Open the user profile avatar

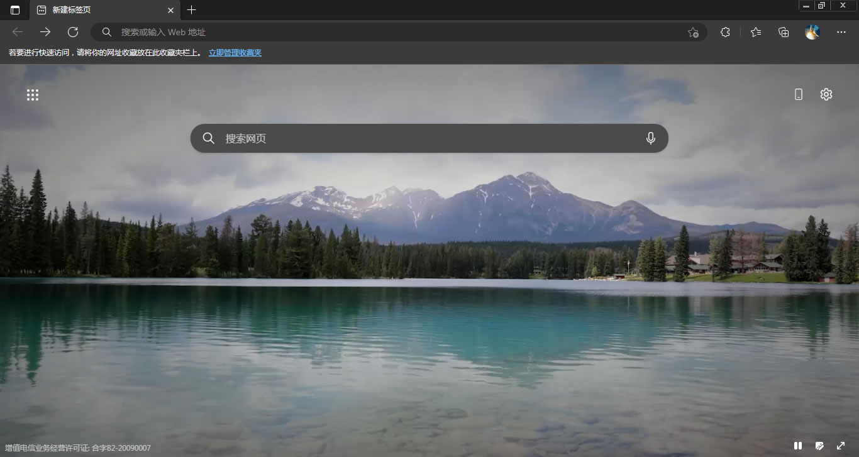tap(812, 32)
